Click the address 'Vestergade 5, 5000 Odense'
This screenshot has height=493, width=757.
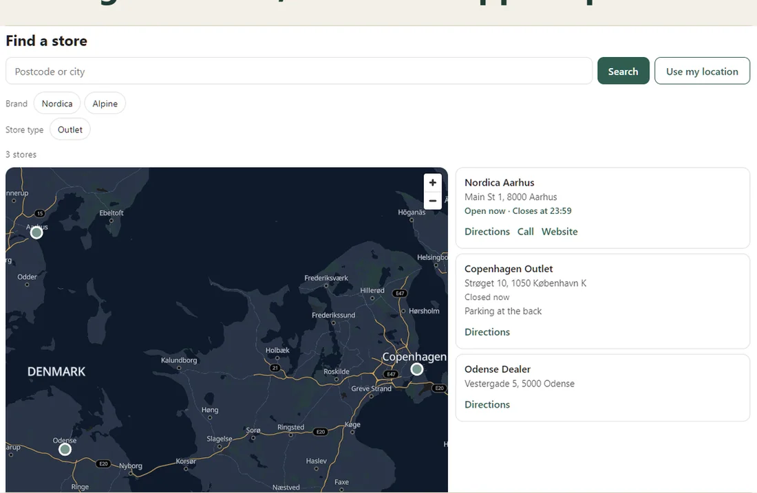click(x=520, y=384)
